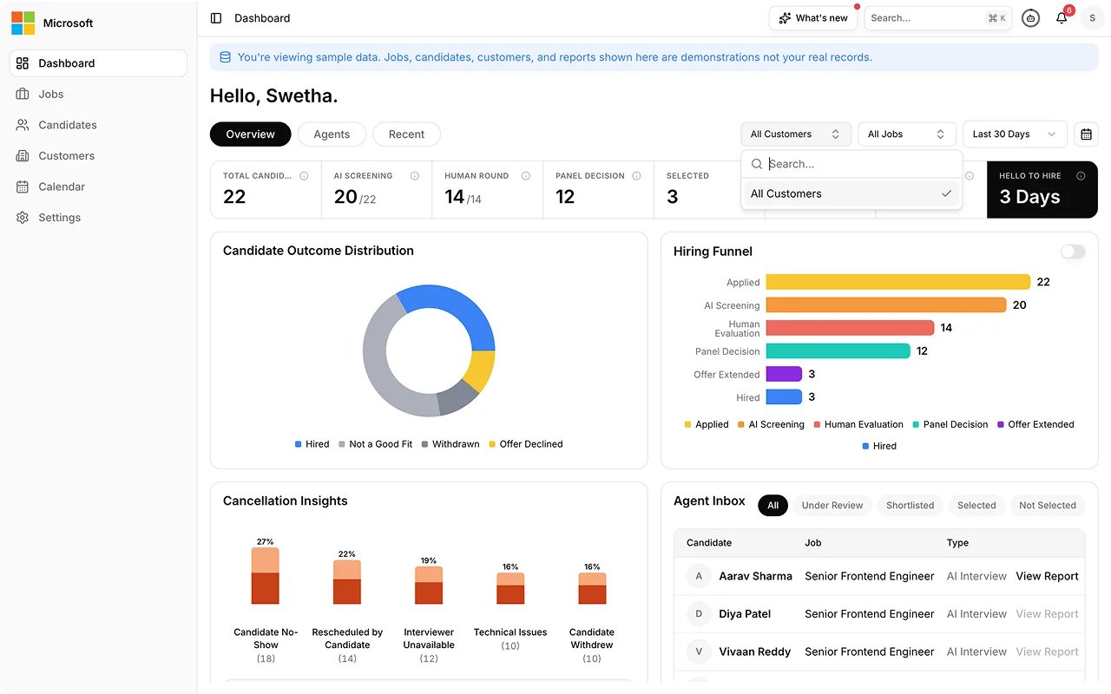Show info for the Panel Decision card
Viewport: 1111px width, 694px height.
pos(636,176)
